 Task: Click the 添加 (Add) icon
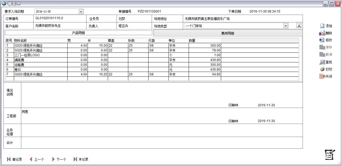[x=322, y=26]
